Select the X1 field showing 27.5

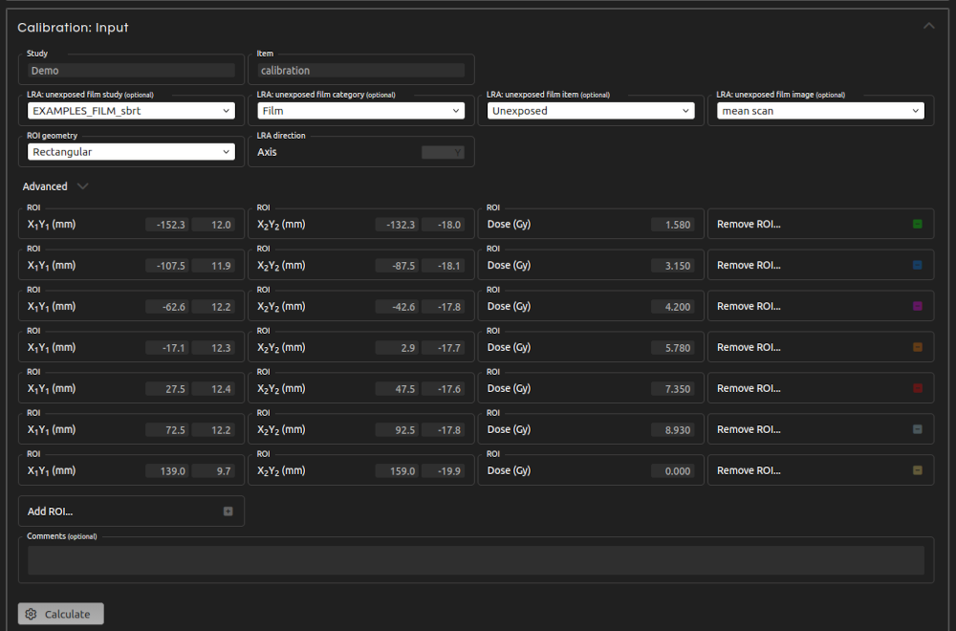pyautogui.click(x=167, y=389)
